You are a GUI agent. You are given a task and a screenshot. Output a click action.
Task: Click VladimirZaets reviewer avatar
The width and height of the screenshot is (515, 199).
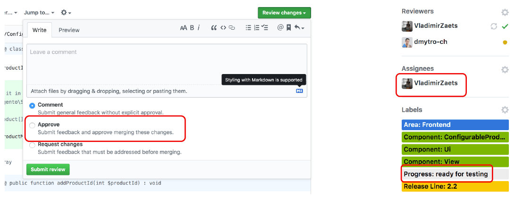pyautogui.click(x=407, y=26)
